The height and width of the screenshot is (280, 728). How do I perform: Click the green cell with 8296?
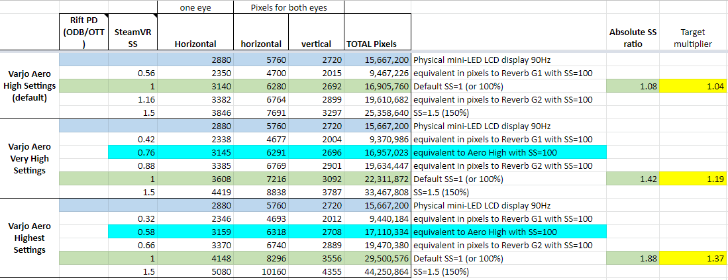(262, 258)
